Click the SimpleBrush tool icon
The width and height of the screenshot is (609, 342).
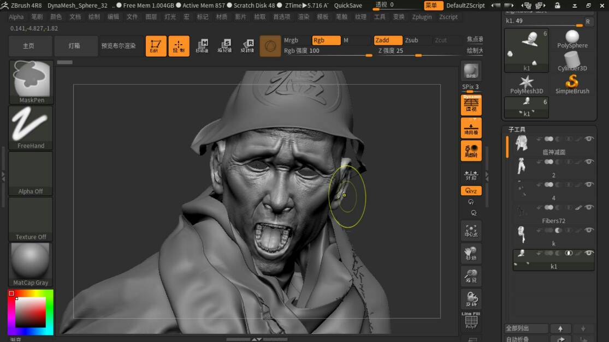[x=572, y=83]
